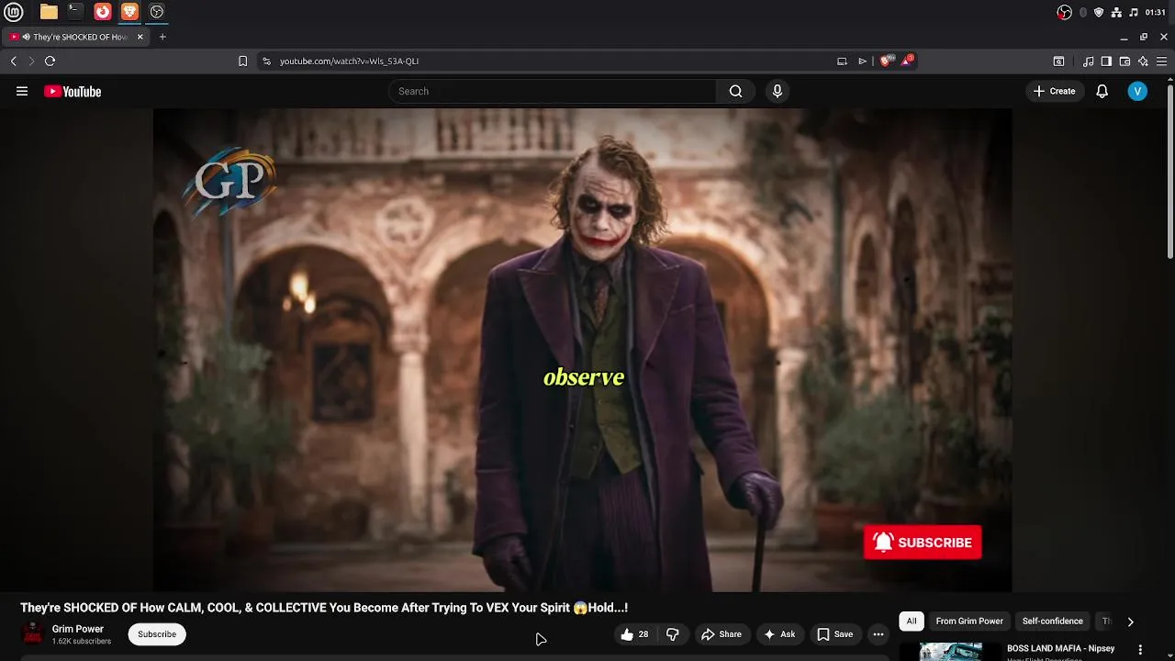Go back to the previous page
The height and width of the screenshot is (661, 1175).
[14, 61]
